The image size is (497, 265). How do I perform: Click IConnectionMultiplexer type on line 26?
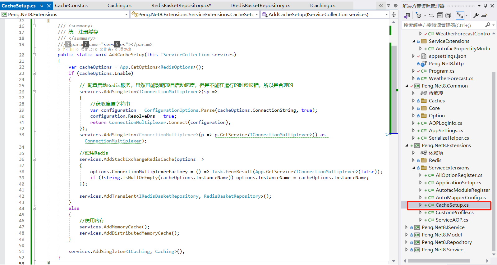pos(168,92)
